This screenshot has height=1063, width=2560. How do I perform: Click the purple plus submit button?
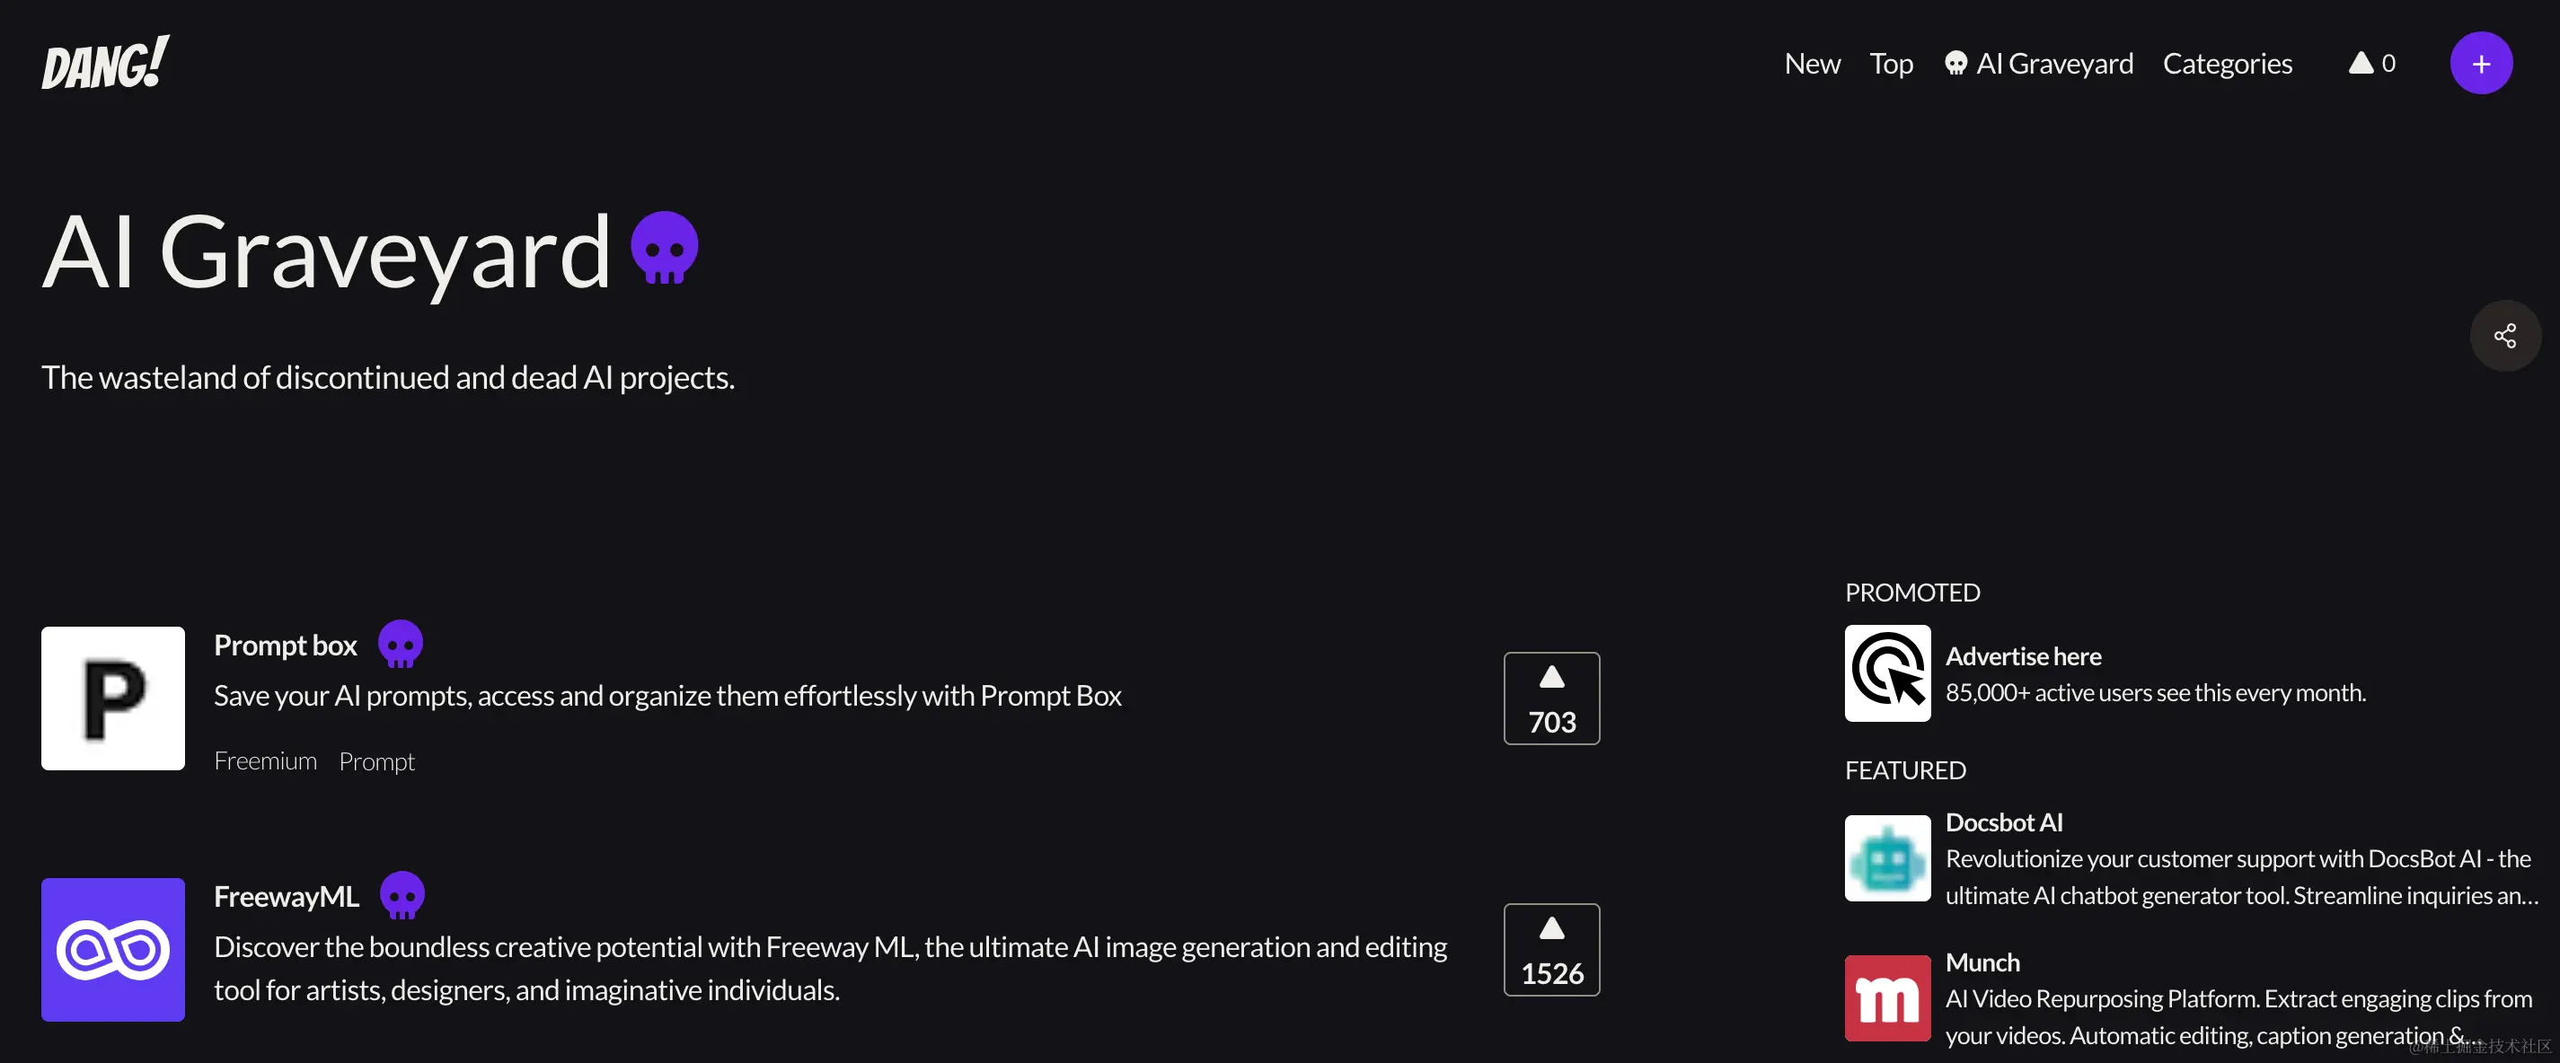pos(2480,64)
